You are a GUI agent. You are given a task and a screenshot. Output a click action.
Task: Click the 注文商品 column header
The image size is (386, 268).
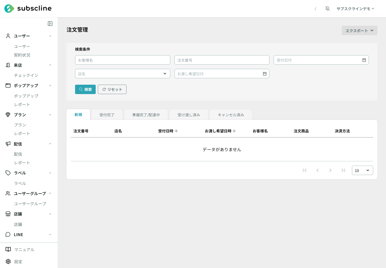click(x=301, y=131)
